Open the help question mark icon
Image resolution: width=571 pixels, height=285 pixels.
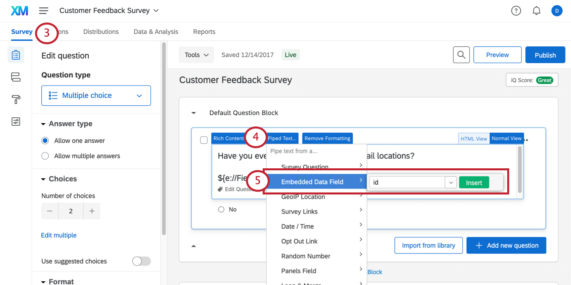[x=516, y=11]
